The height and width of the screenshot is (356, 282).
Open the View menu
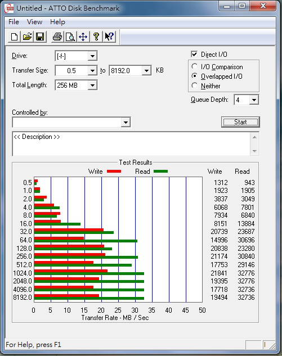tap(34, 22)
